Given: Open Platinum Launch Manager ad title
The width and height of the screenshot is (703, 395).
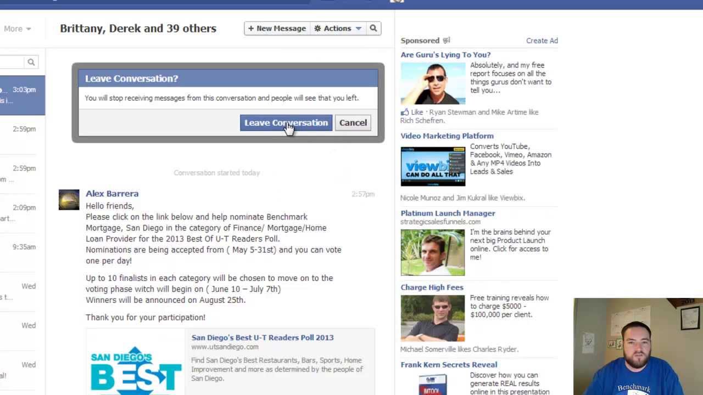Looking at the screenshot, I should (448, 213).
